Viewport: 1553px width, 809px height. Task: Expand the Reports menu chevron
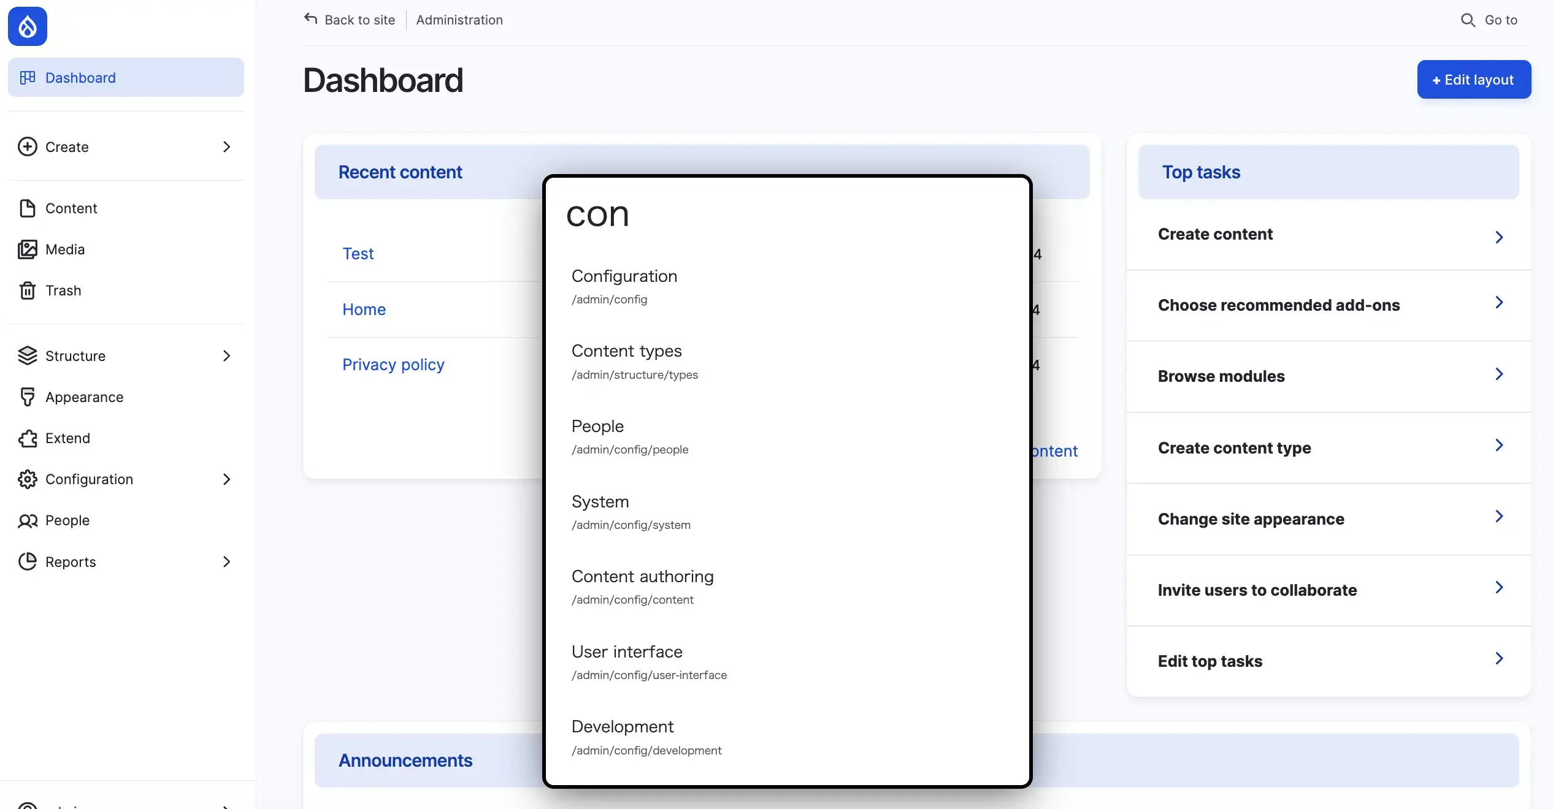click(x=226, y=561)
